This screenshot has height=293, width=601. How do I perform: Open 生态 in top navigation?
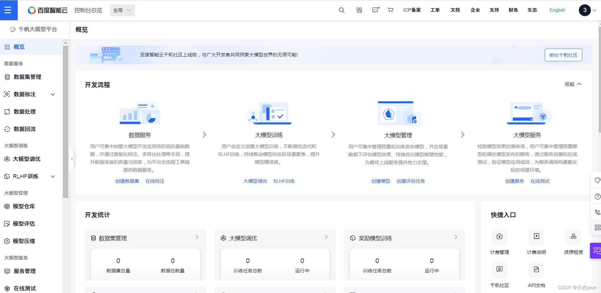pyautogui.click(x=532, y=10)
